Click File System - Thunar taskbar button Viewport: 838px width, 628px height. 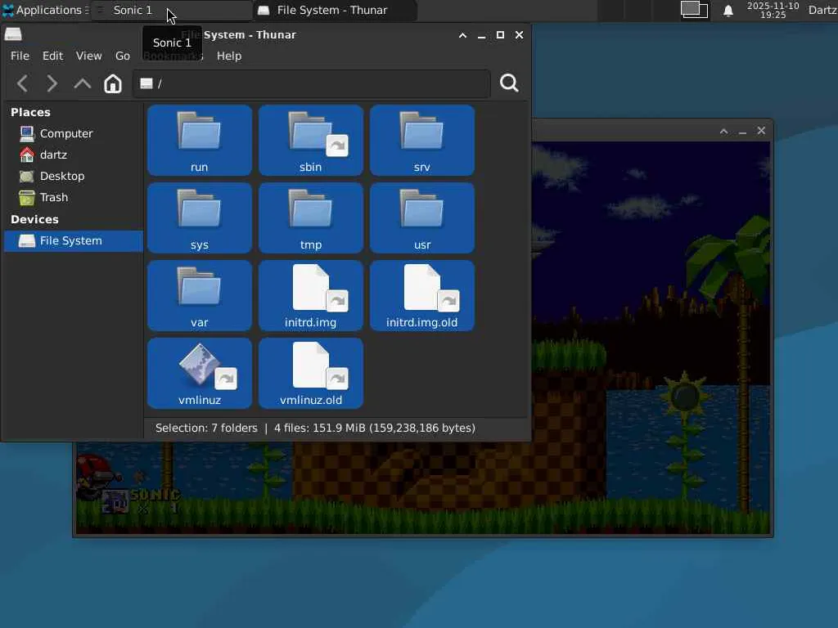(x=334, y=10)
